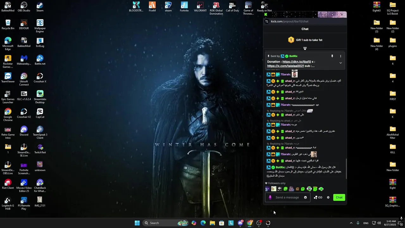Image resolution: width=405 pixels, height=228 pixels.
Task: Select Wallpaper Engine desktop icon
Action: click(40, 26)
